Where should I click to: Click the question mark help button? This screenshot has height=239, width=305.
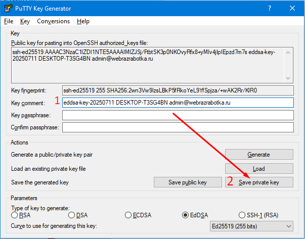pyautogui.click(x=270, y=9)
